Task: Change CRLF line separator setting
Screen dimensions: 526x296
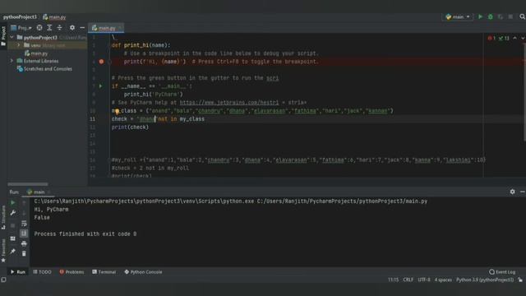Action: point(408,280)
